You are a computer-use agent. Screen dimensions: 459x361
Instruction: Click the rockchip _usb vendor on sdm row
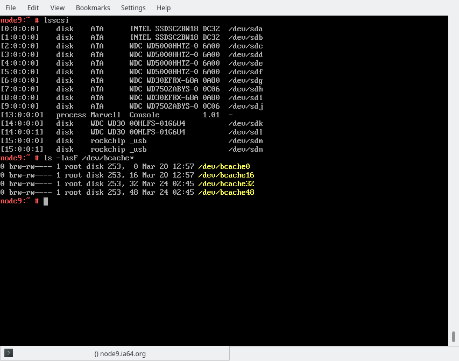click(118, 141)
